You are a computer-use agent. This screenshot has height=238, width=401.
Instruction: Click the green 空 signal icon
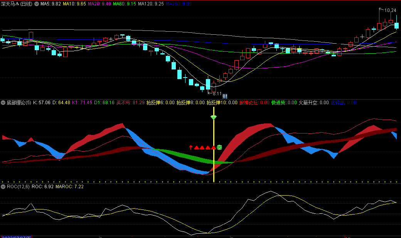[219, 147]
